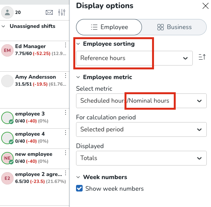Click the employee count person icon
The width and height of the screenshot is (211, 207).
click(x=7, y=12)
